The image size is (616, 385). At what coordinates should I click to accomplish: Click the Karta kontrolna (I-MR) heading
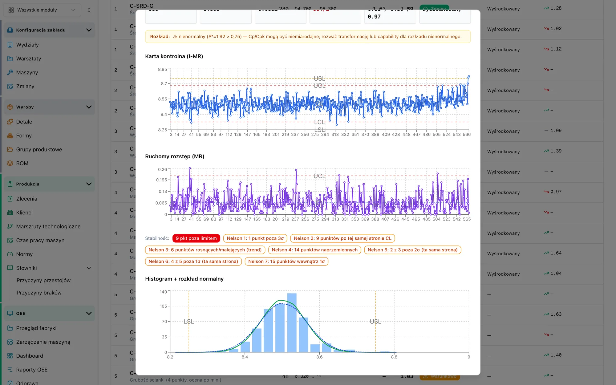[x=174, y=56]
